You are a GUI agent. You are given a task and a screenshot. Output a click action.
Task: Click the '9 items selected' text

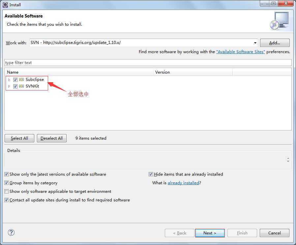[x=91, y=138]
